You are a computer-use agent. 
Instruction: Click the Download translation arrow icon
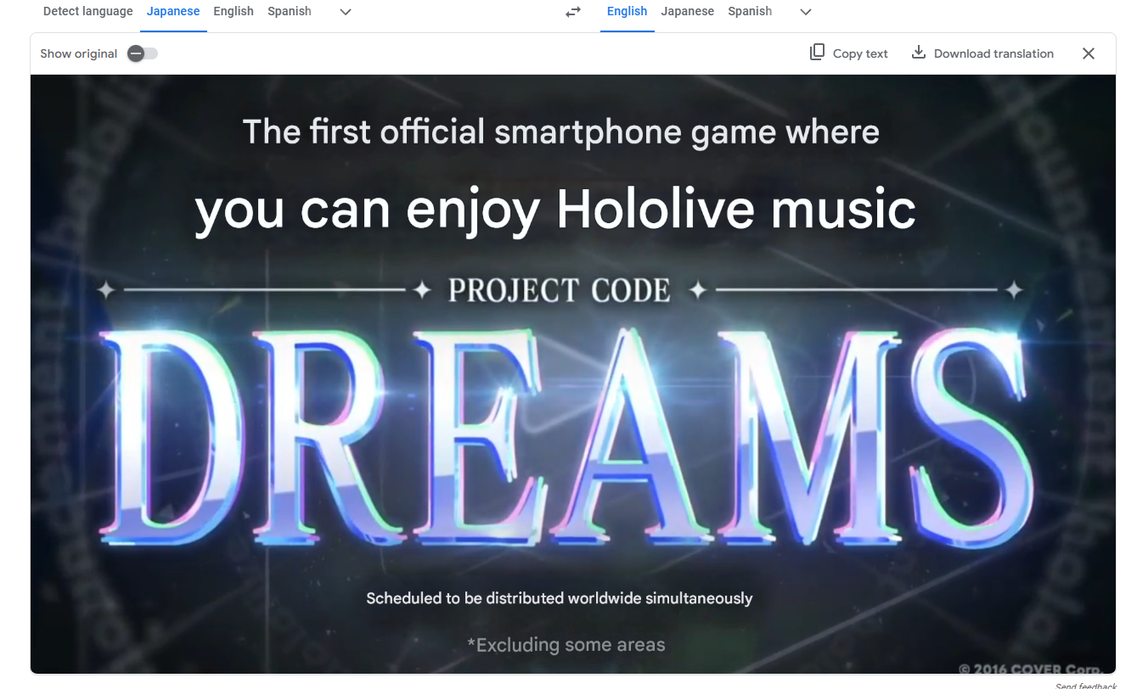coord(918,53)
